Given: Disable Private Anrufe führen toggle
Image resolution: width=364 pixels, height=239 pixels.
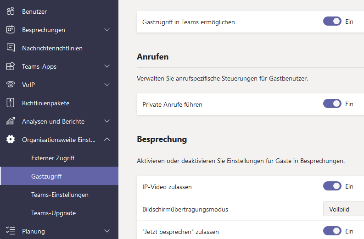Looking at the screenshot, I should (x=332, y=104).
